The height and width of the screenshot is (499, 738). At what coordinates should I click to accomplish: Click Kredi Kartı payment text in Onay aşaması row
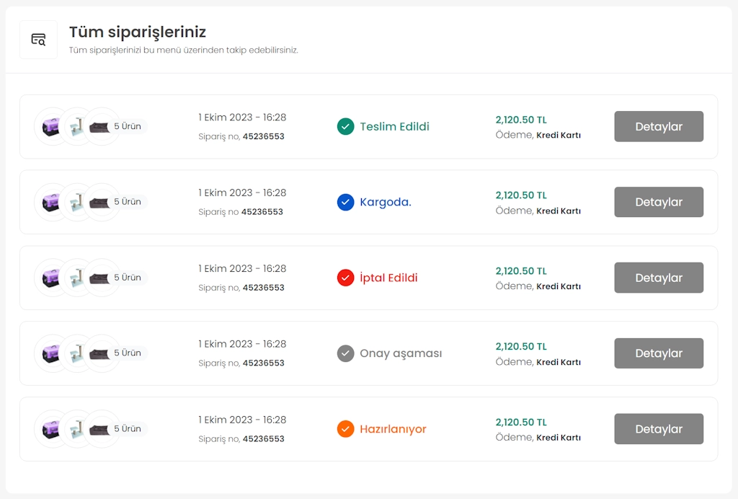[559, 362]
